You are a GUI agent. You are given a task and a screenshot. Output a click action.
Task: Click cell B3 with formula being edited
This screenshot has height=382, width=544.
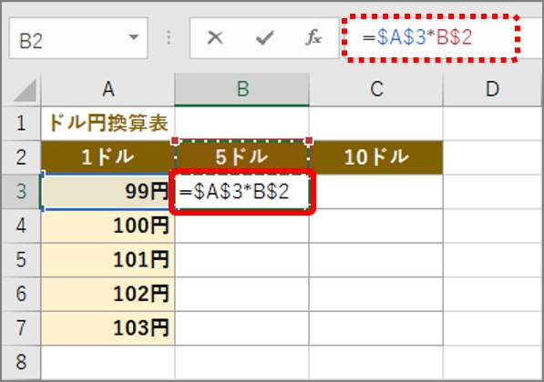[242, 192]
